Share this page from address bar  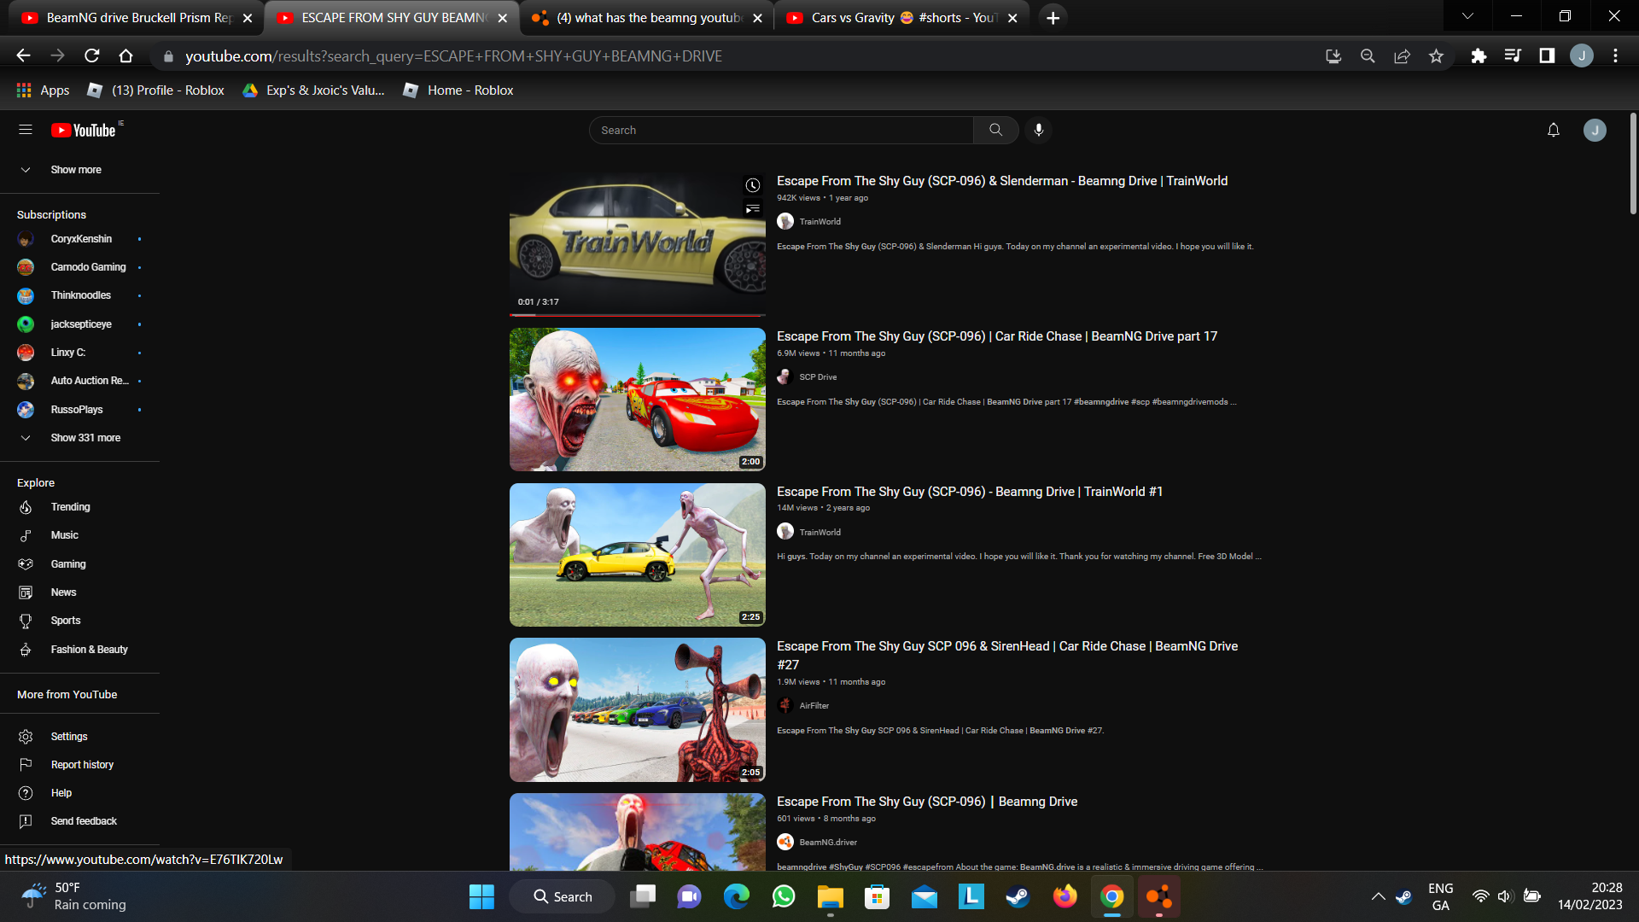tap(1402, 55)
